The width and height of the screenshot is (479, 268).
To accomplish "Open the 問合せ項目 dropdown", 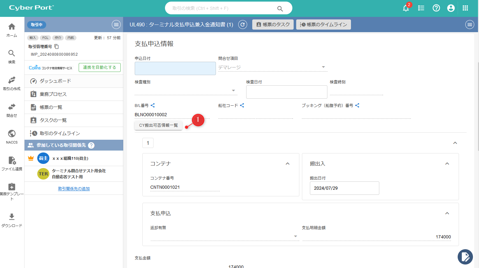I will pos(323,67).
